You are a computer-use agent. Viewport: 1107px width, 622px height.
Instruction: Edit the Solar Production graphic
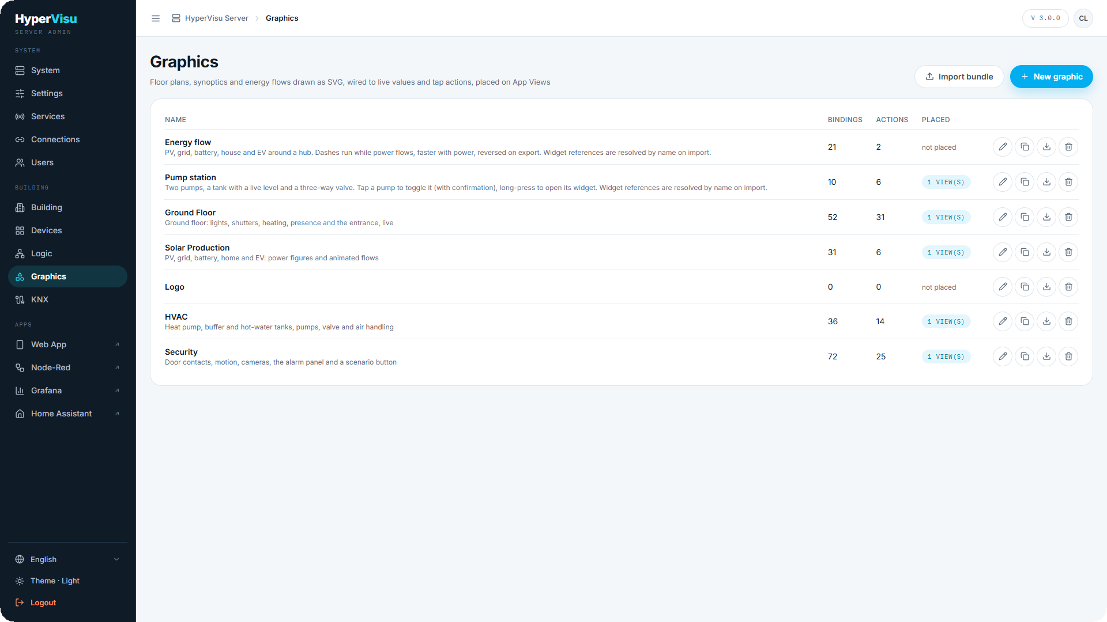(x=1003, y=252)
